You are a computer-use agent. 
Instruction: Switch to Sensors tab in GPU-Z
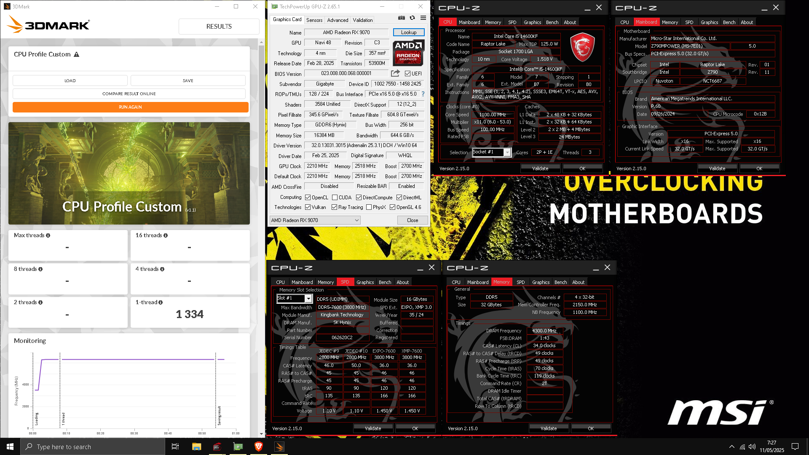(x=314, y=20)
